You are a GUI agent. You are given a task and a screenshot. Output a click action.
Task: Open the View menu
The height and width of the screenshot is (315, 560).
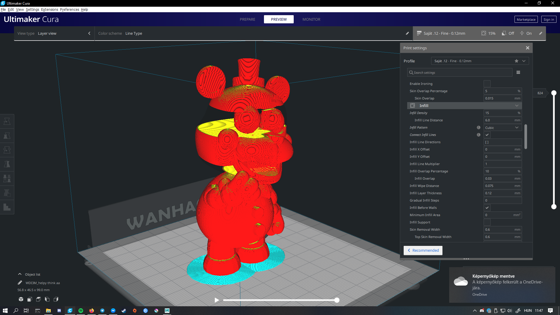point(20,9)
